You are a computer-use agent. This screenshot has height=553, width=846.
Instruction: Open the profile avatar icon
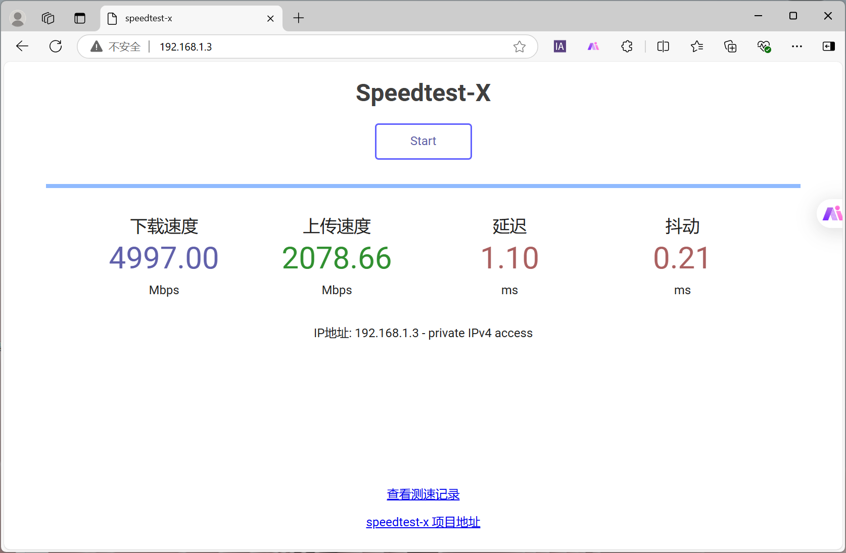click(x=18, y=18)
